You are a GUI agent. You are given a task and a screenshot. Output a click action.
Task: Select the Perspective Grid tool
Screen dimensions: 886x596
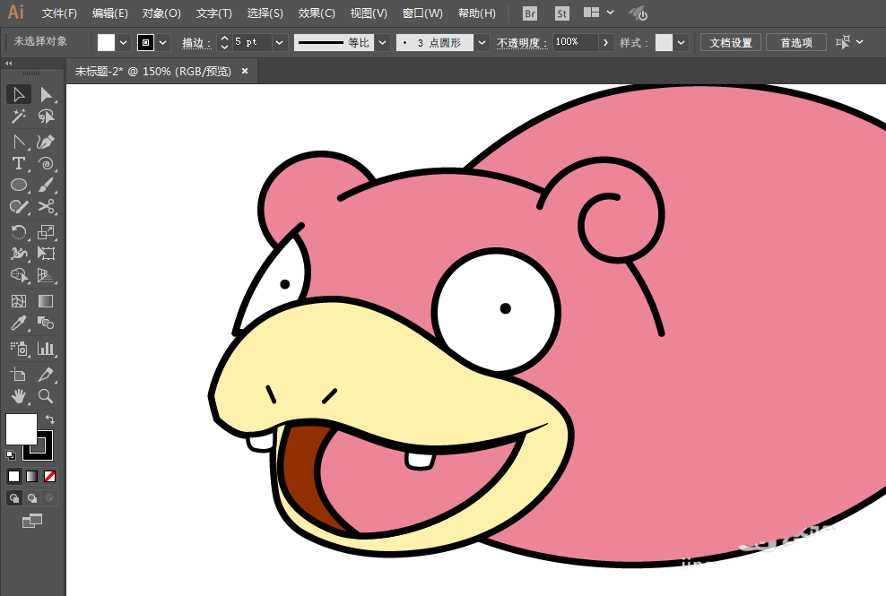(46, 275)
